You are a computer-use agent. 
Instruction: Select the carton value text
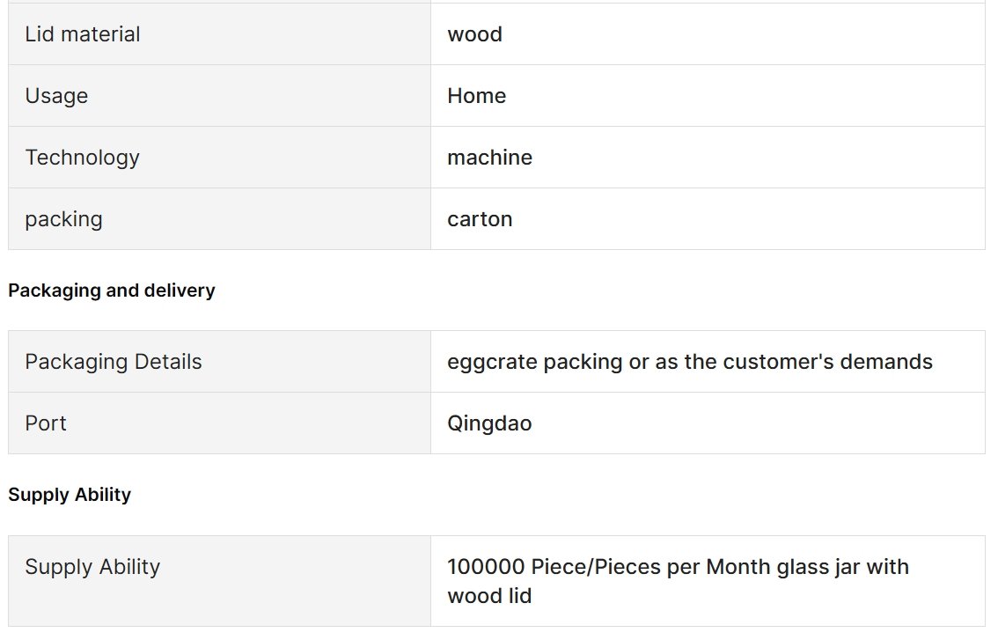pyautogui.click(x=480, y=219)
